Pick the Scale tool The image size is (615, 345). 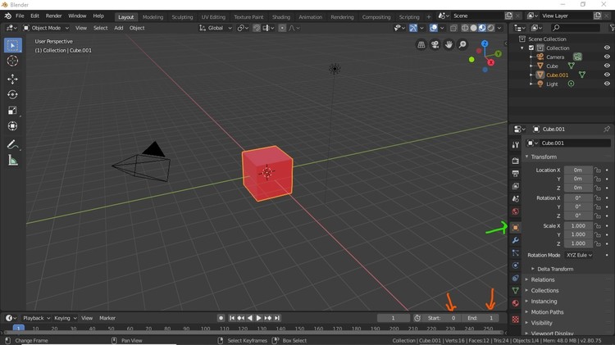(12, 111)
